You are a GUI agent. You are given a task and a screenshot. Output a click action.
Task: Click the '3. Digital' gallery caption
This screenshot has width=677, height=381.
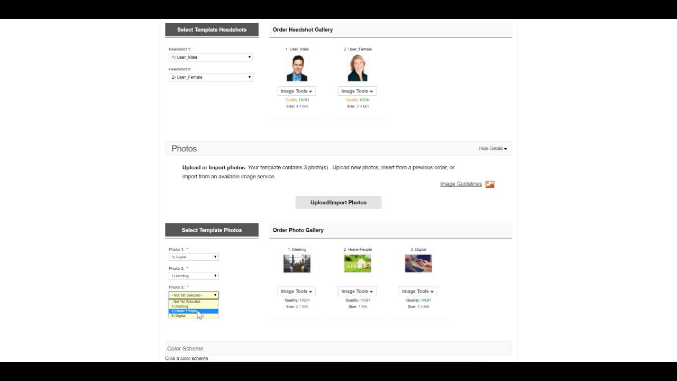418,249
